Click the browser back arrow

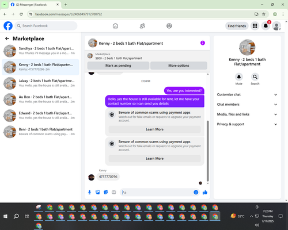[x=5, y=14]
